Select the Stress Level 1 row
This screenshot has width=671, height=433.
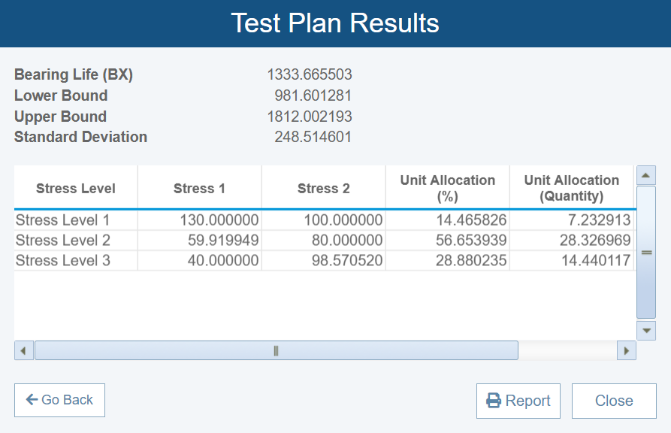62,220
